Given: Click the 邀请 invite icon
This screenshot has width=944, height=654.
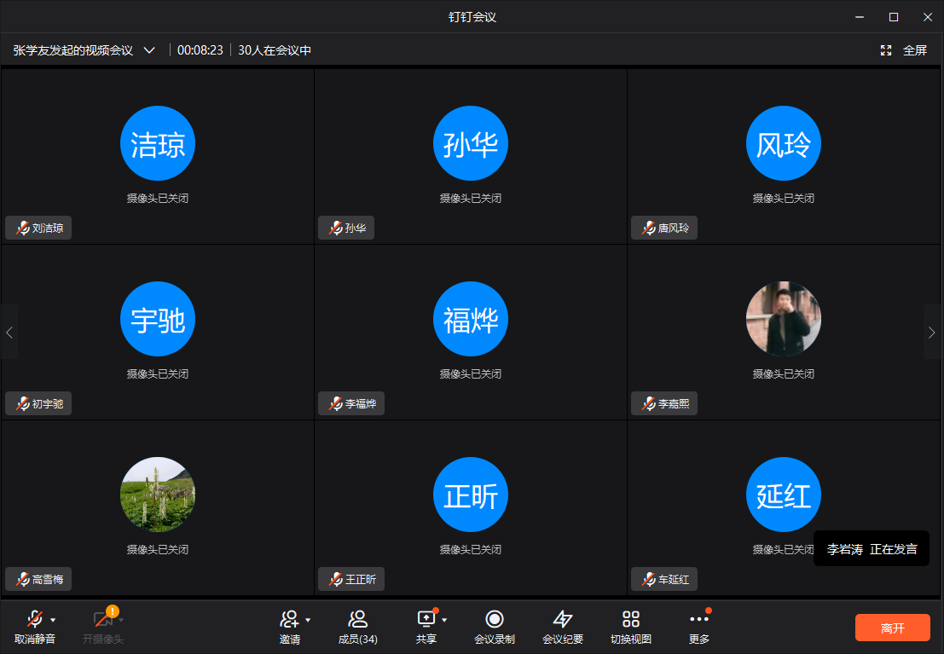Looking at the screenshot, I should (x=290, y=619).
